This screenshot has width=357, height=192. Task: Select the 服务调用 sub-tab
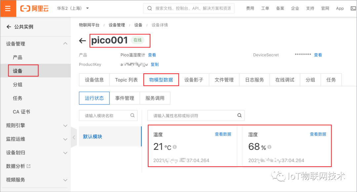(x=155, y=98)
